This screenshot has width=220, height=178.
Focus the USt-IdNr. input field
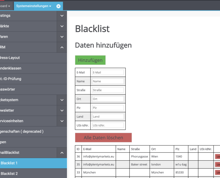tap(108, 125)
